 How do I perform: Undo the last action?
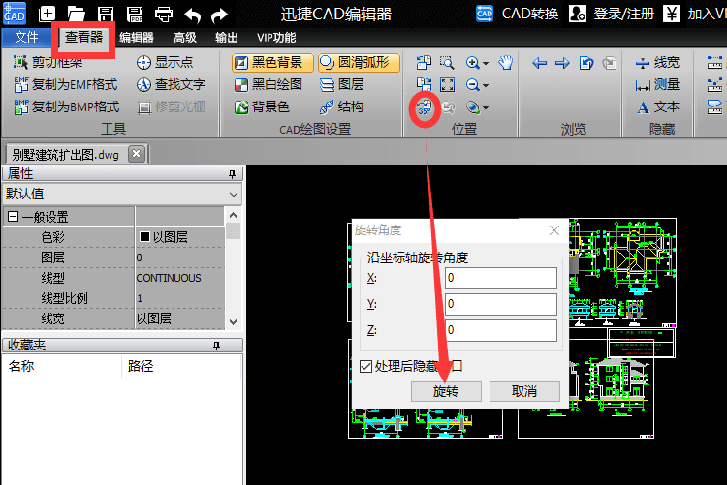pyautogui.click(x=193, y=15)
